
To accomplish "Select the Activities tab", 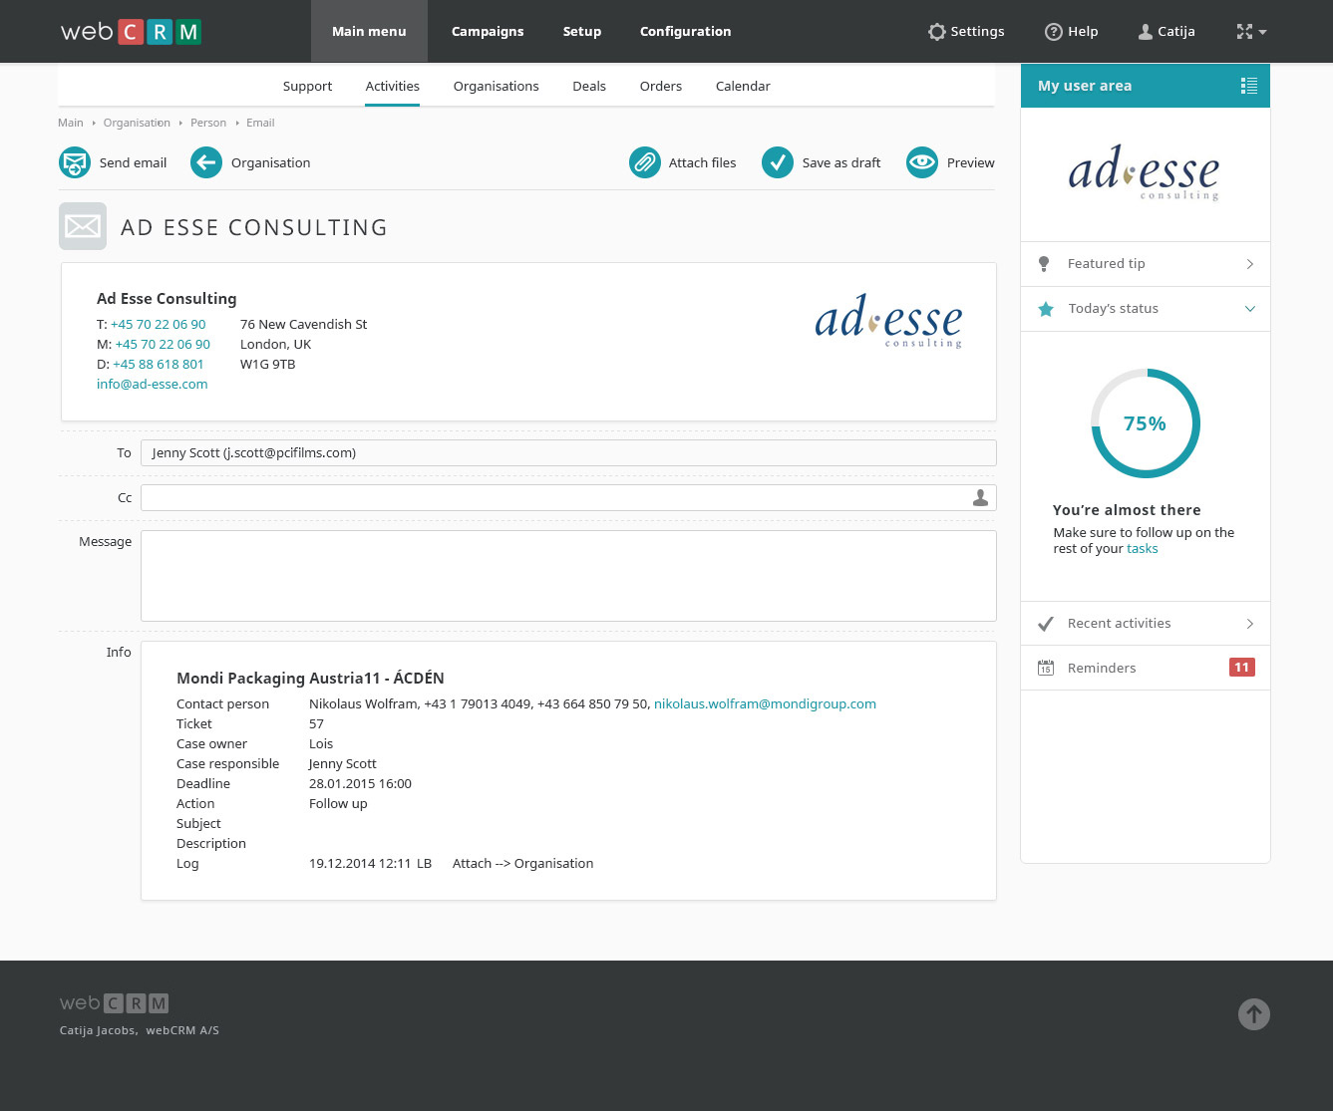I will pos(393,86).
